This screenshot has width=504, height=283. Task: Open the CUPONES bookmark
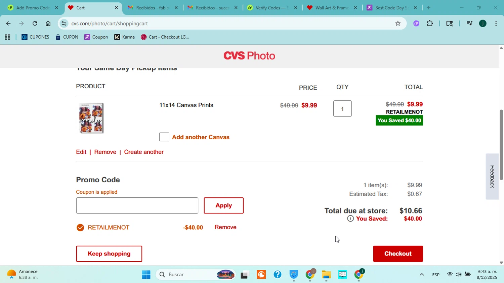(x=35, y=37)
